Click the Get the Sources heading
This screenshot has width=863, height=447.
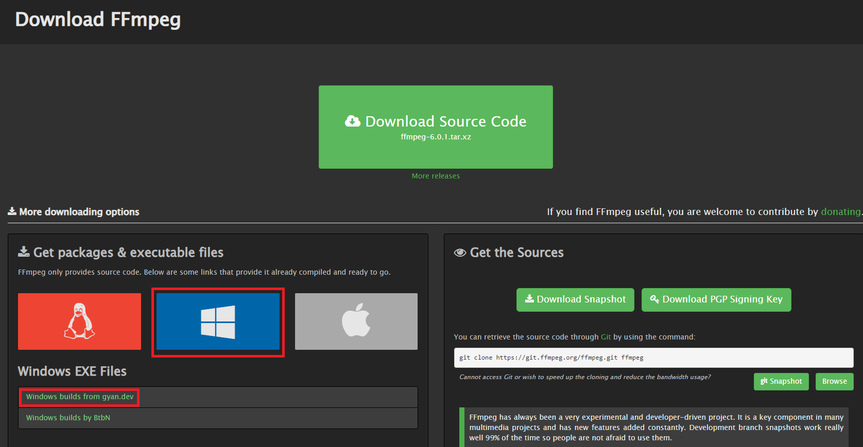click(x=516, y=253)
